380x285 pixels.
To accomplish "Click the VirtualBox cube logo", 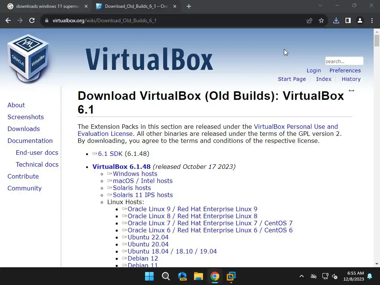I will point(28,58).
